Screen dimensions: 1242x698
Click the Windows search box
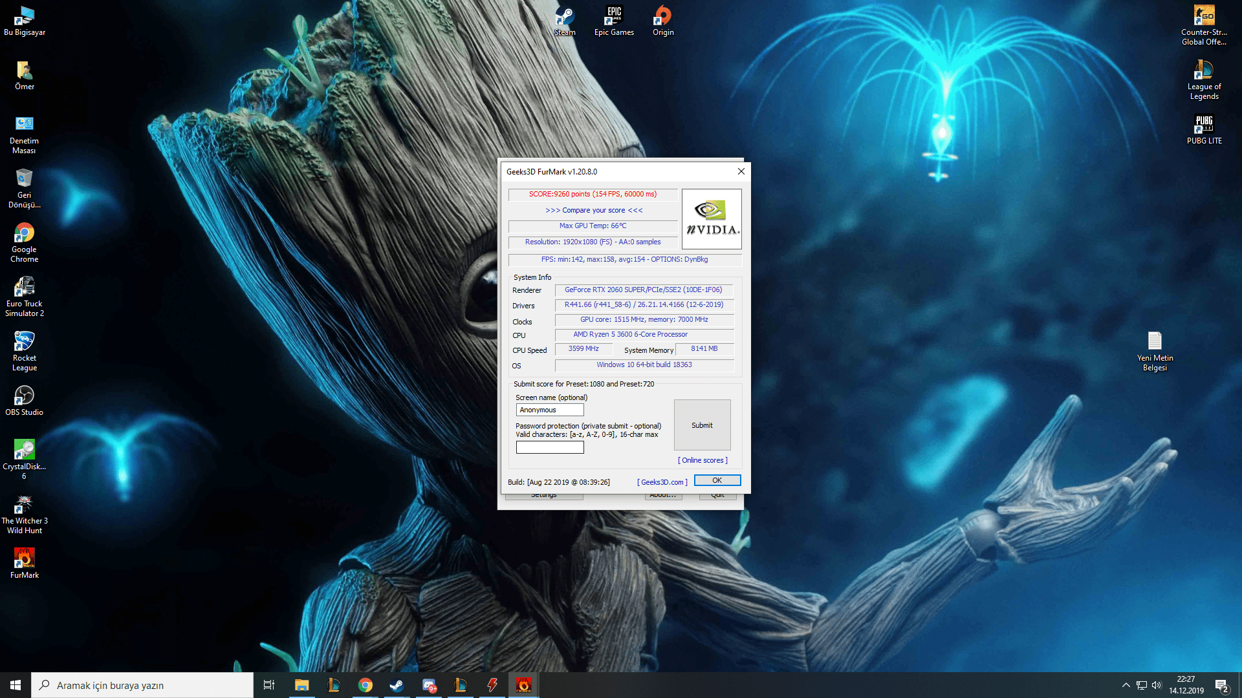pos(142,685)
